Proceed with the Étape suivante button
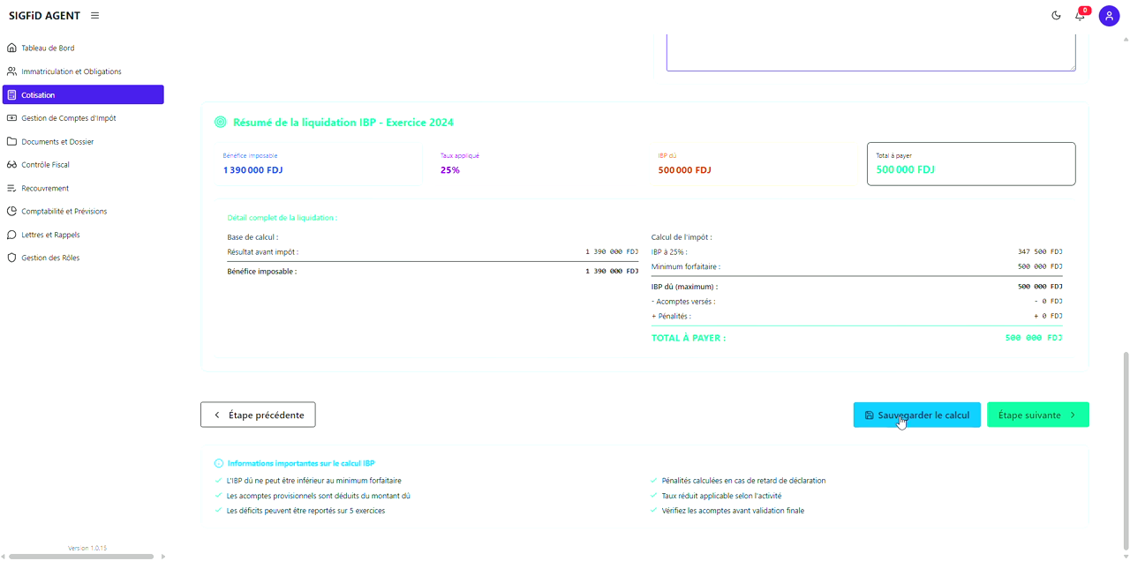The width and height of the screenshot is (1130, 561). click(1037, 415)
